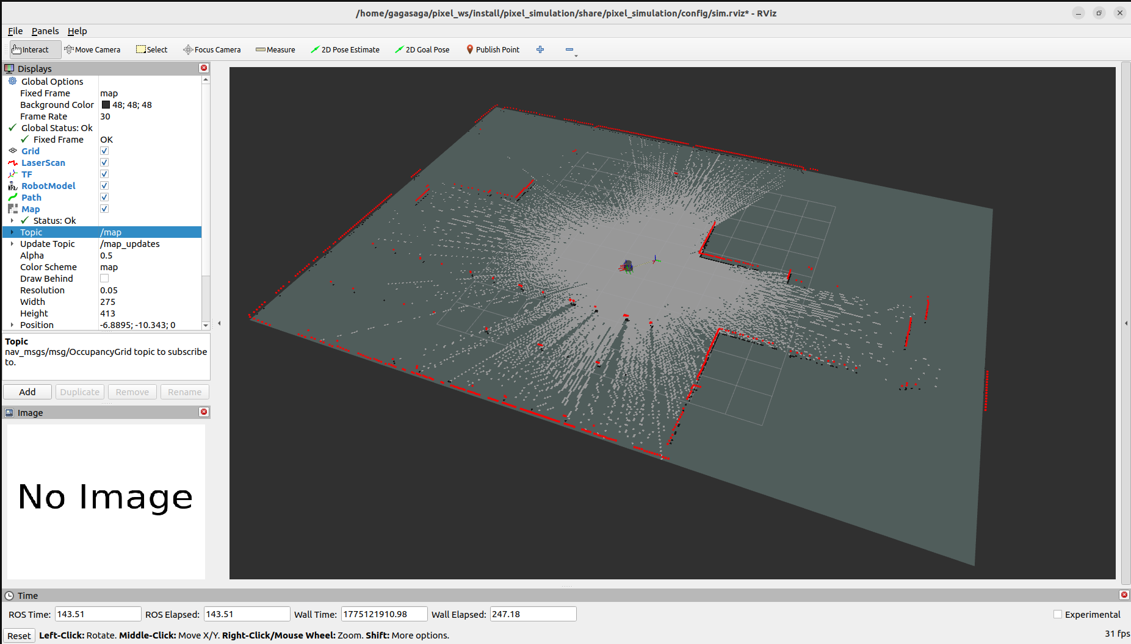Open the Help menu
This screenshot has width=1131, height=644.
(78, 31)
